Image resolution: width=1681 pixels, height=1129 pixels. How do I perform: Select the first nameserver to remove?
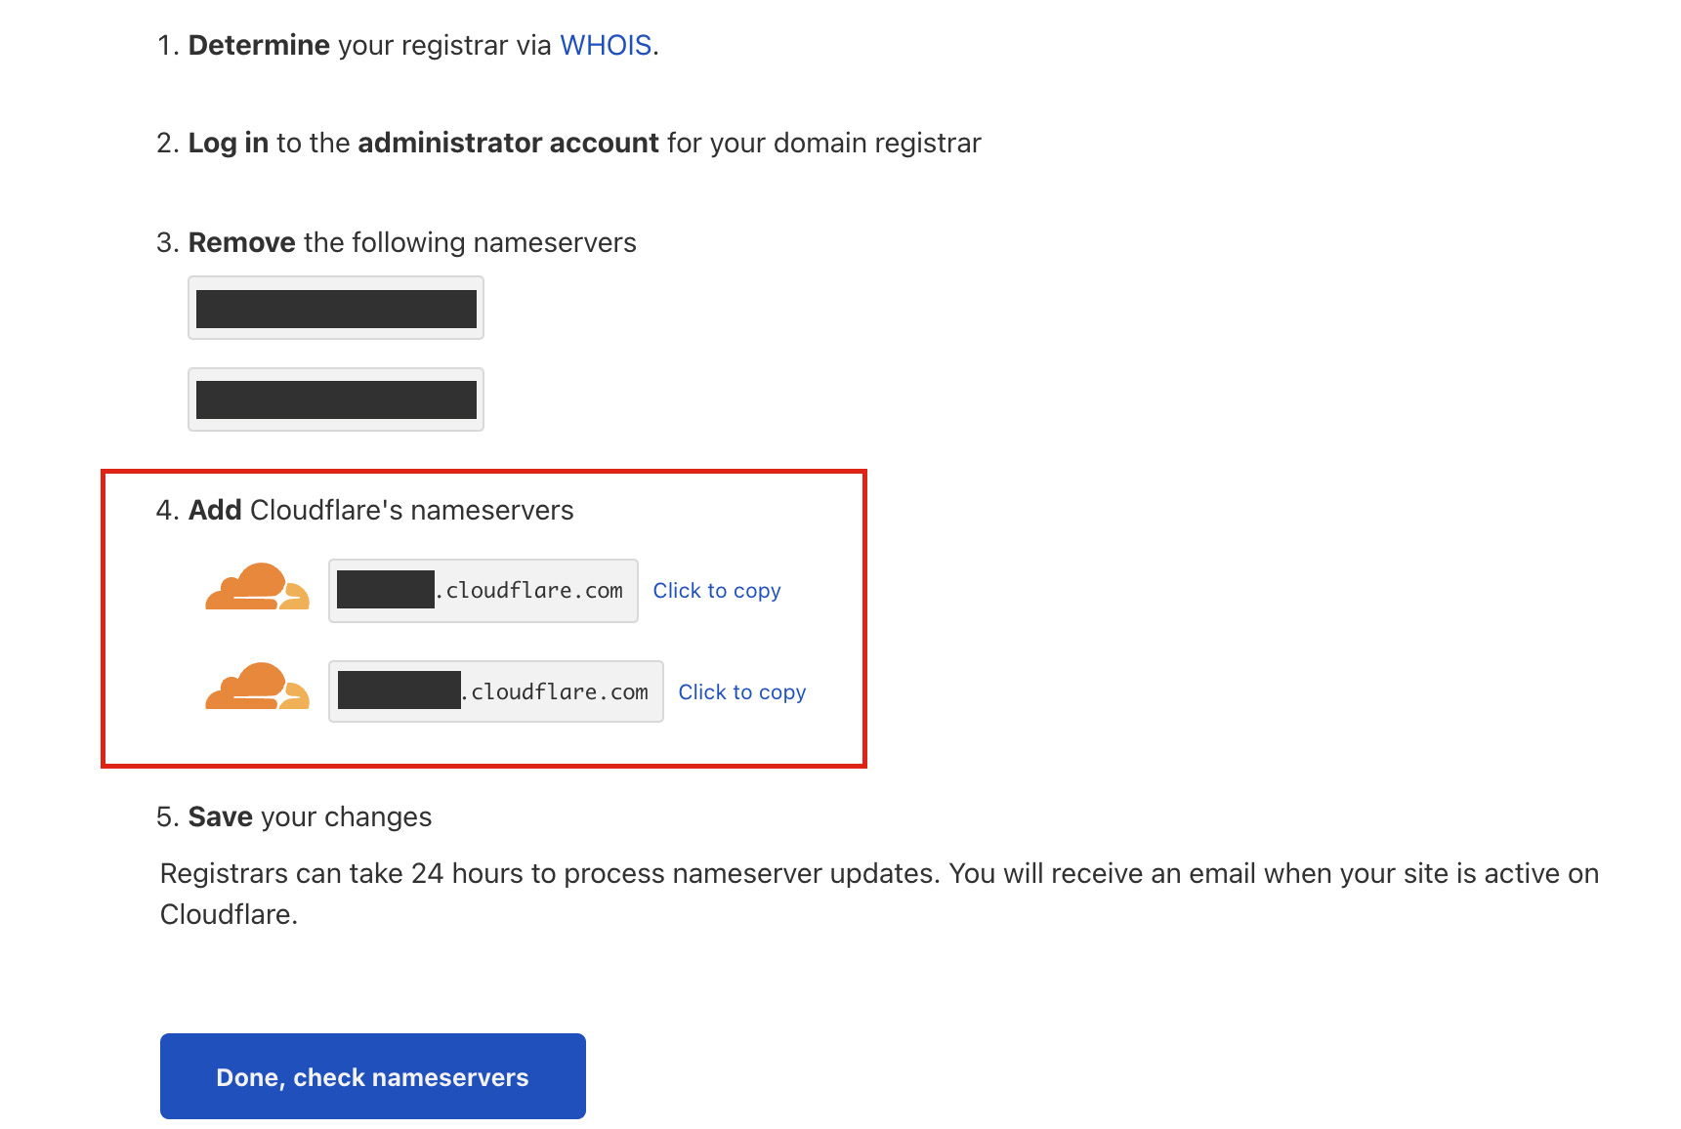coord(336,308)
